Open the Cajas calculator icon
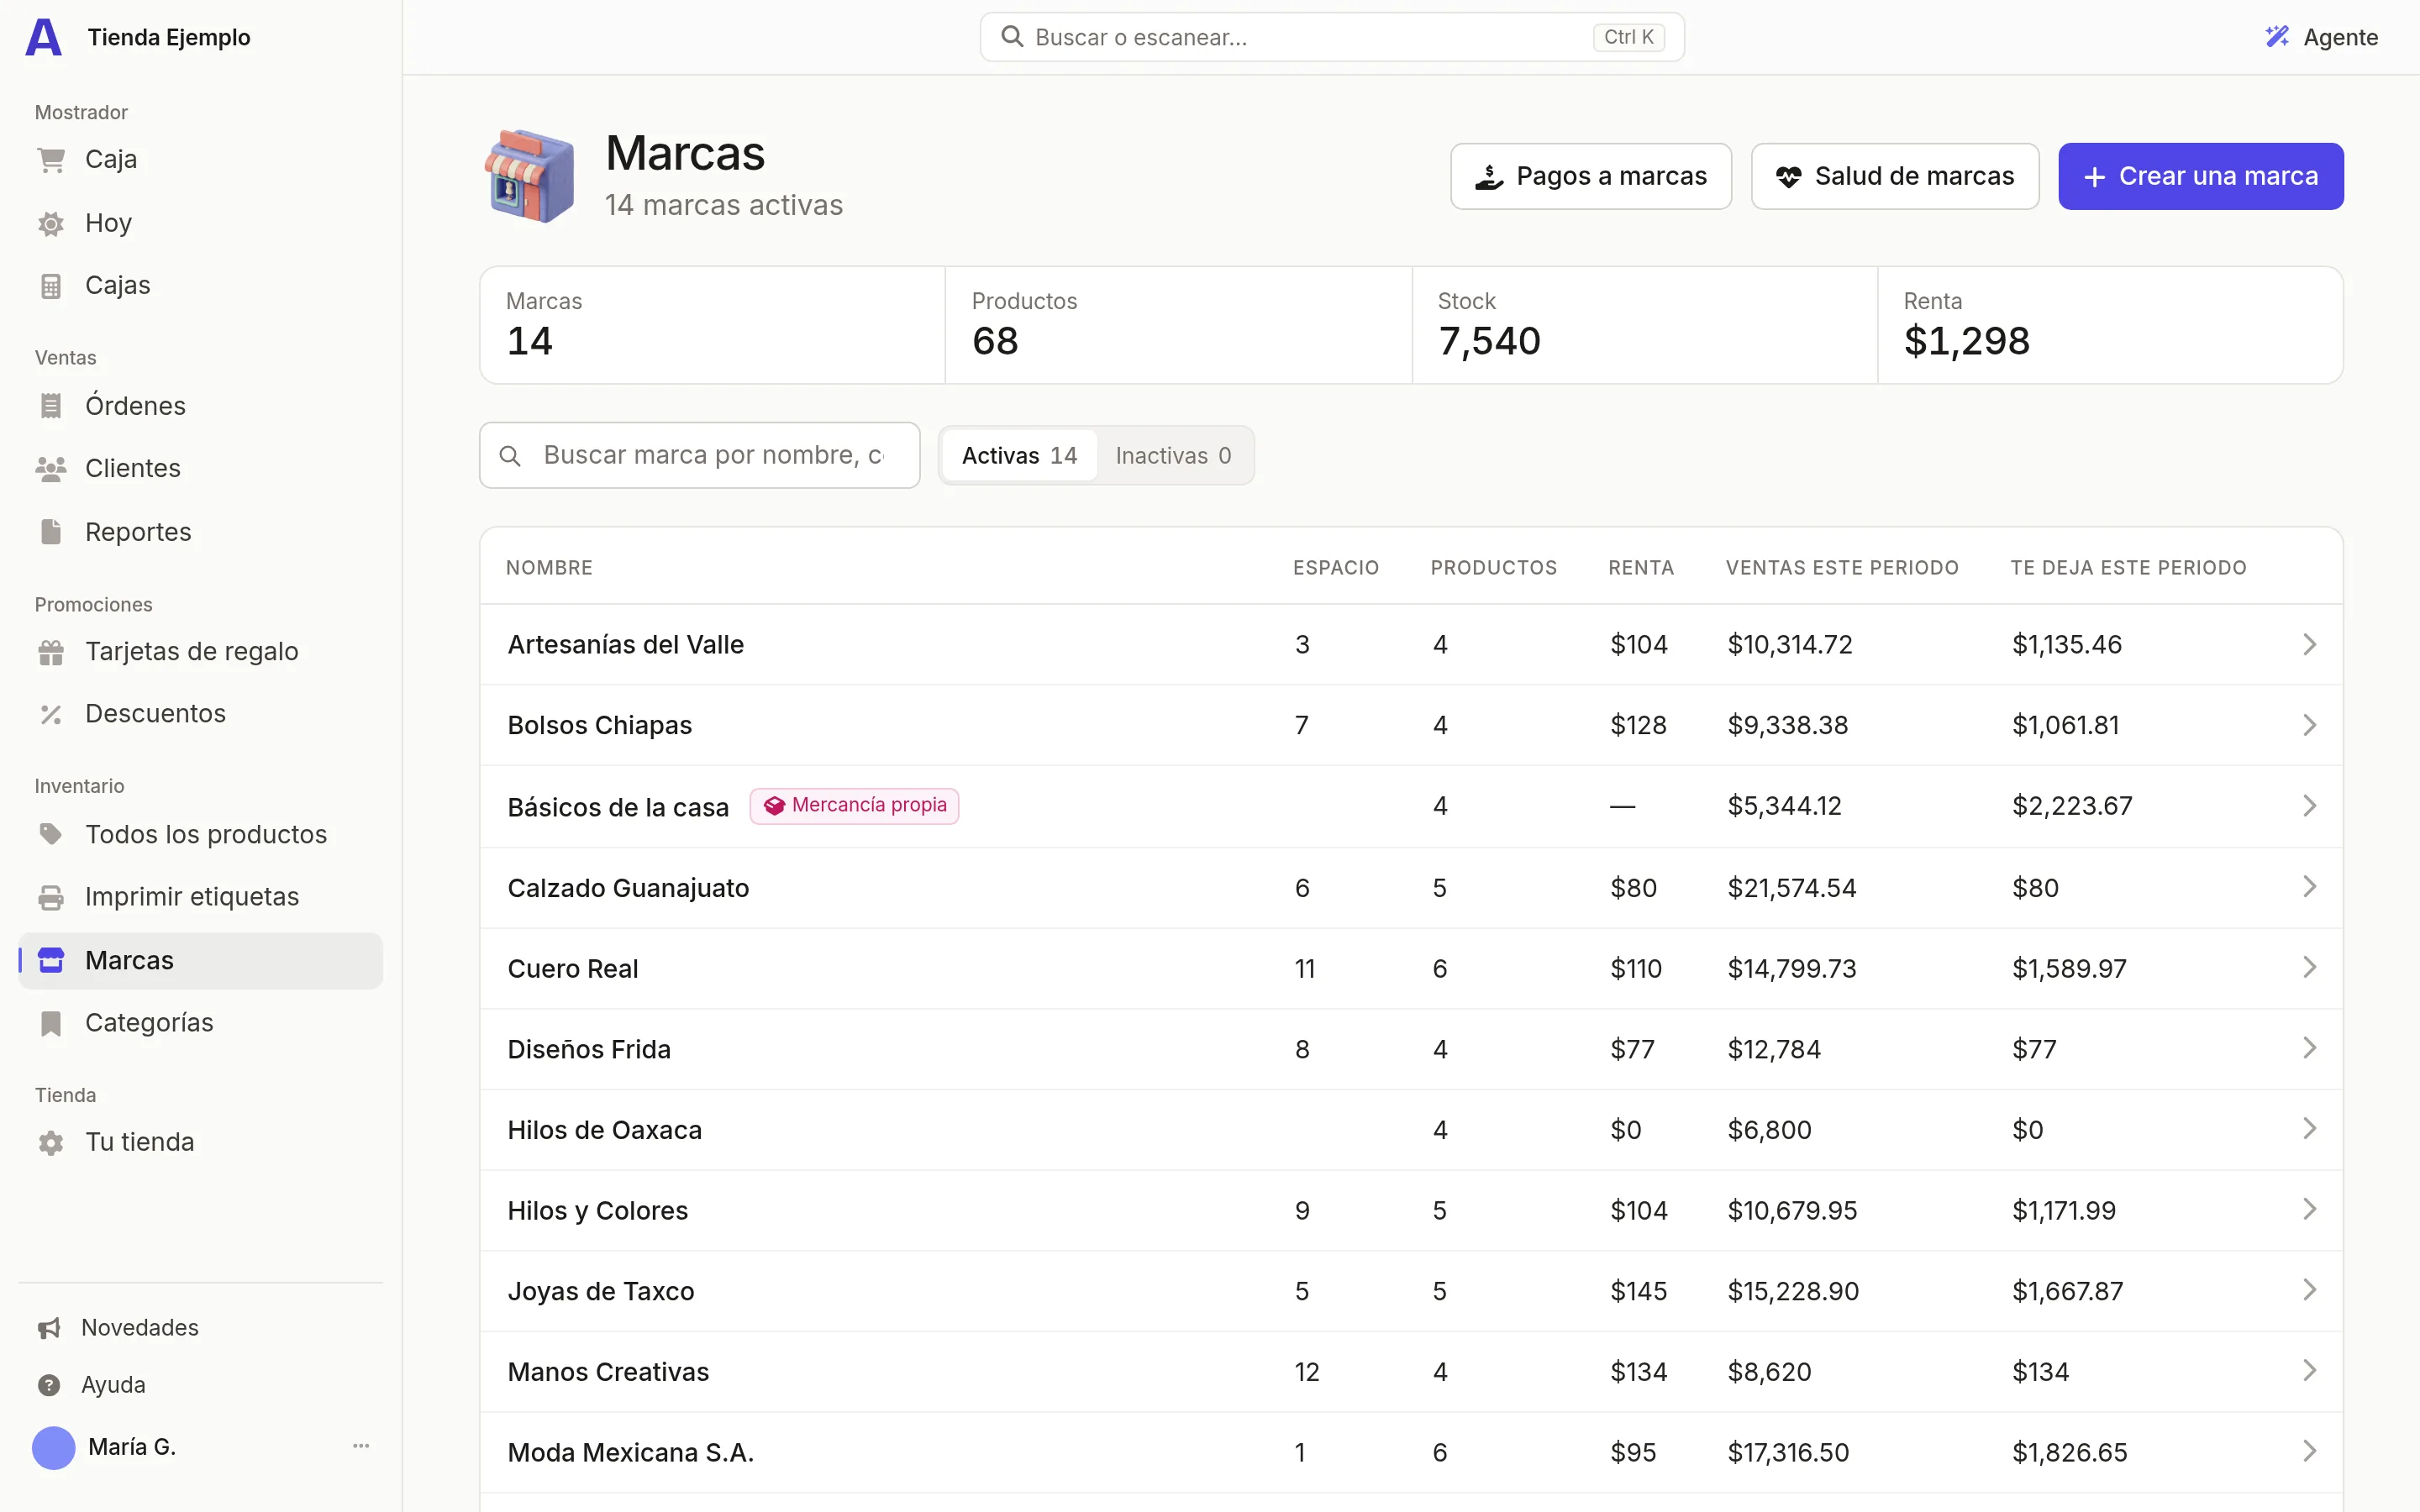Viewport: 2420px width, 1512px height. (51, 286)
